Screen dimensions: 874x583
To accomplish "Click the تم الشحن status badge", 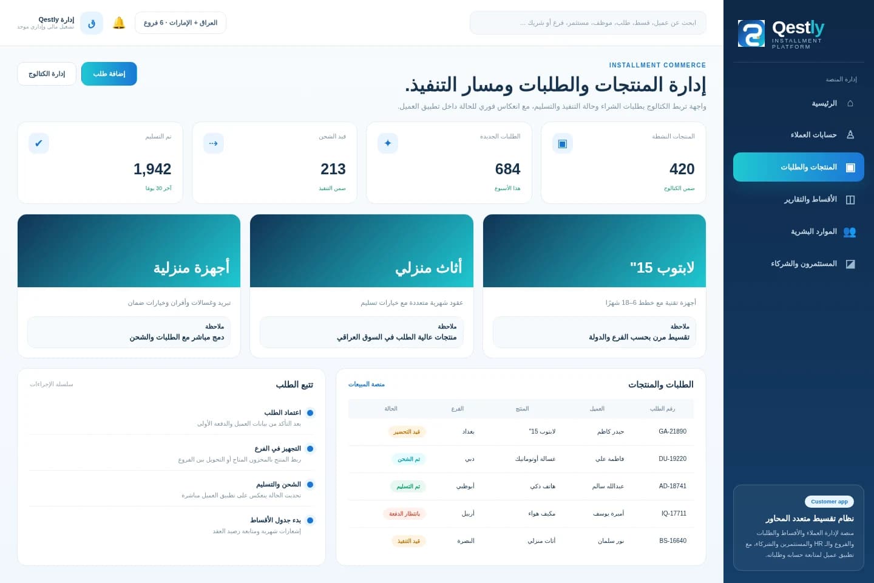I will click(x=408, y=459).
